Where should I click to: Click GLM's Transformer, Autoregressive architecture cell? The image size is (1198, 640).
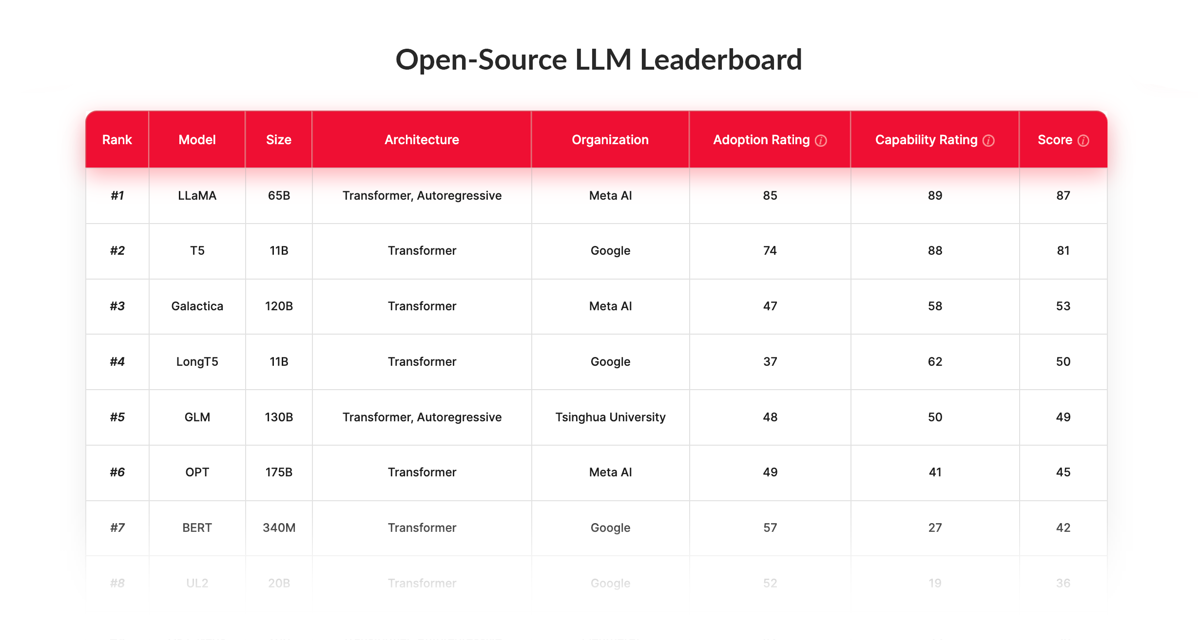pyautogui.click(x=422, y=417)
